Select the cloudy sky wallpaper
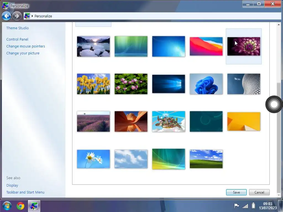 point(131,159)
